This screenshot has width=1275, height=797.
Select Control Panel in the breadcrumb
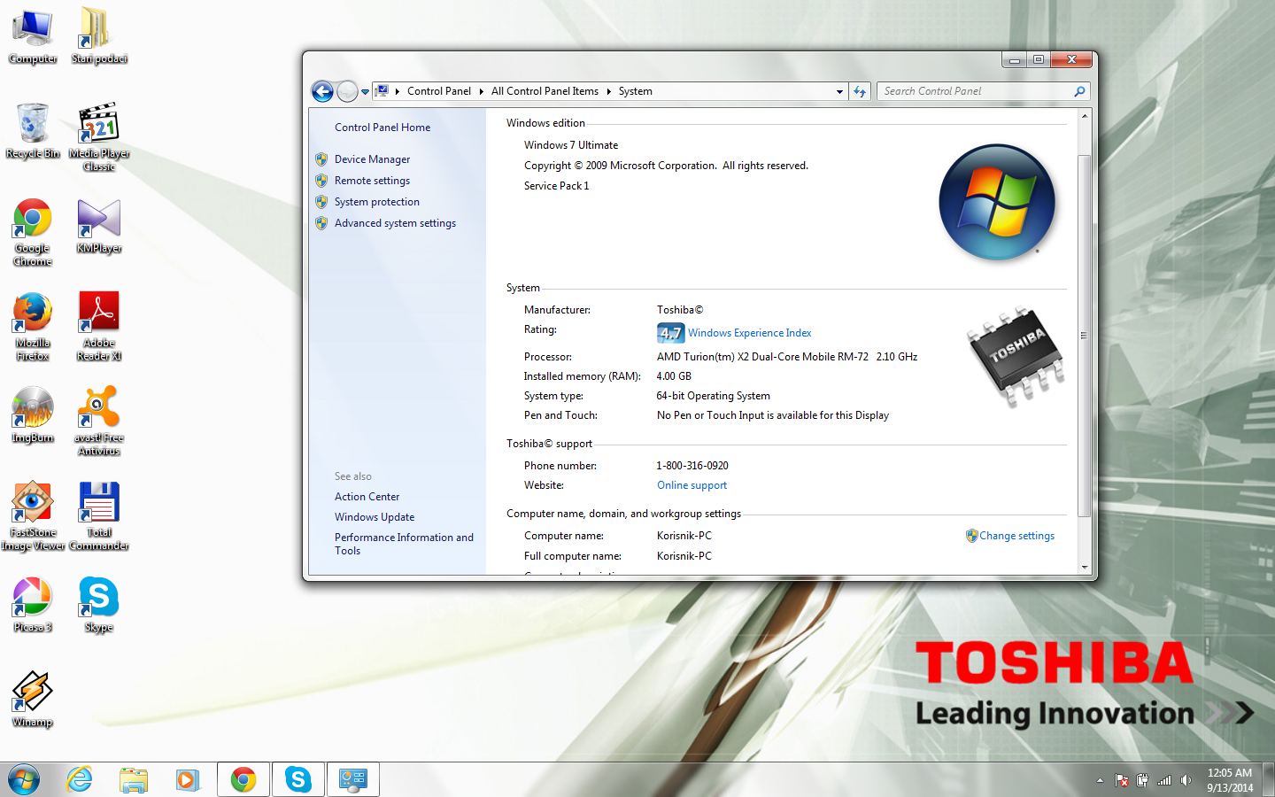(439, 91)
